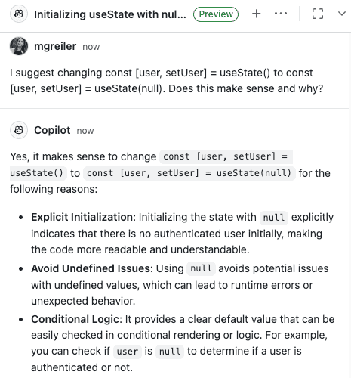The width and height of the screenshot is (351, 378).
Task: Click the 'now' timestamp next to mgreiler
Action: click(91, 47)
